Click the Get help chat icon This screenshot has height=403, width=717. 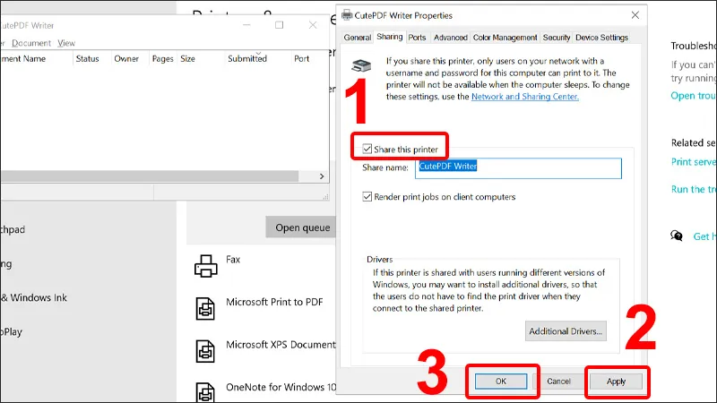click(677, 236)
